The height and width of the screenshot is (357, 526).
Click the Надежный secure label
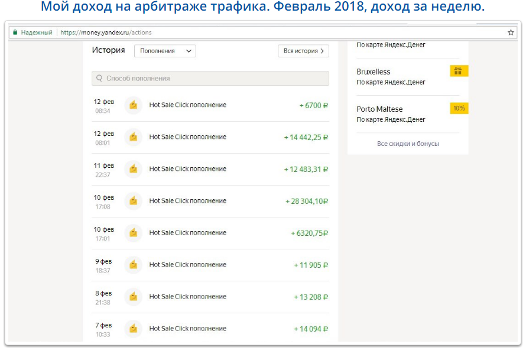(x=37, y=33)
